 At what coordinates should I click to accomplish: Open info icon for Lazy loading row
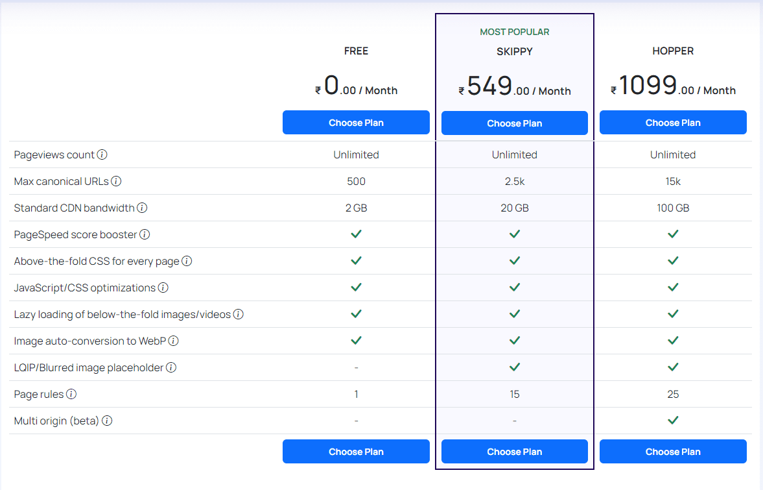click(238, 315)
